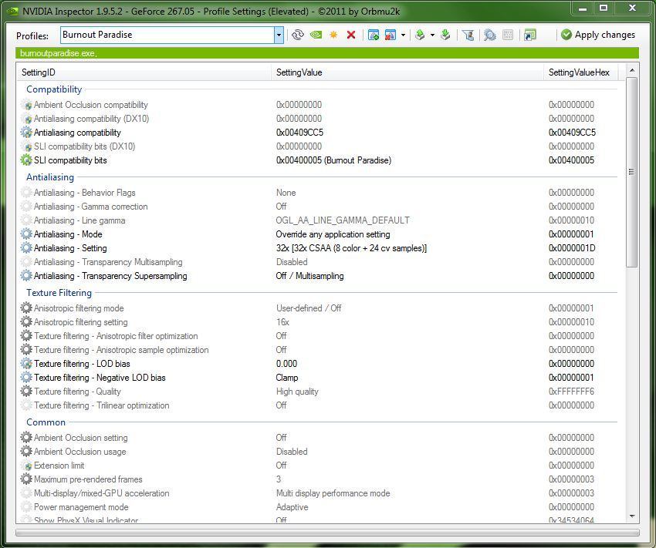Screen dimensions: 656x548
Task: Export profile using the green up arrow icon
Action: coord(420,35)
